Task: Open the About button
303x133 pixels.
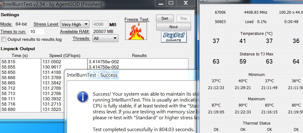Action: pos(173,27)
